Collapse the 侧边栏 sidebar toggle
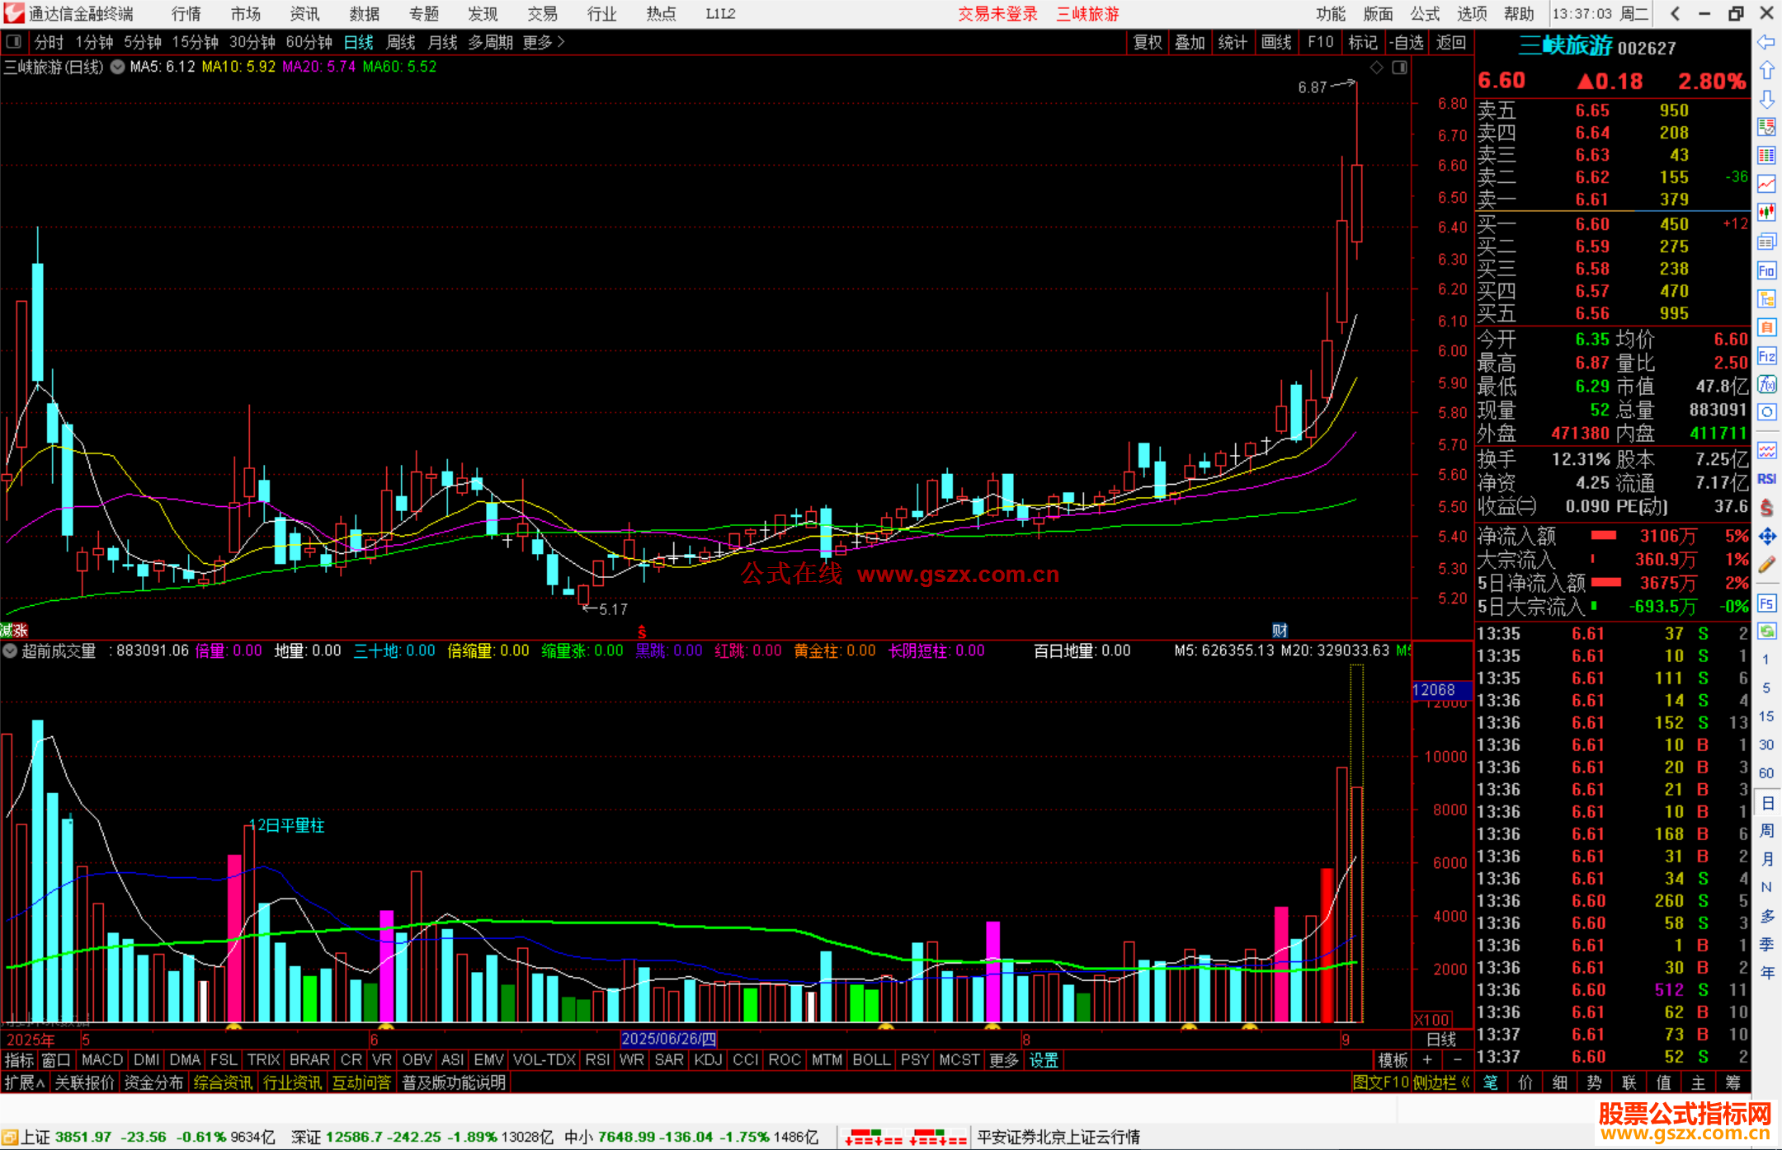 [x=1441, y=1082]
